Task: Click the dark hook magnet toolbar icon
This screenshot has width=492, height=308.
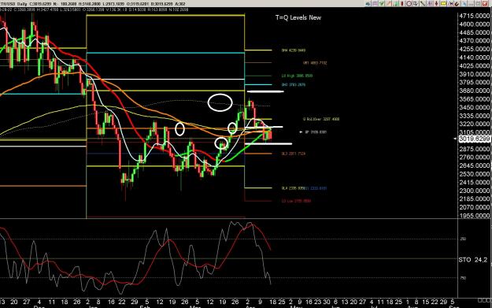Action: point(457,4)
